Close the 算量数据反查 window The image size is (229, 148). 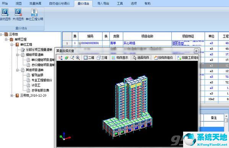[196, 51]
